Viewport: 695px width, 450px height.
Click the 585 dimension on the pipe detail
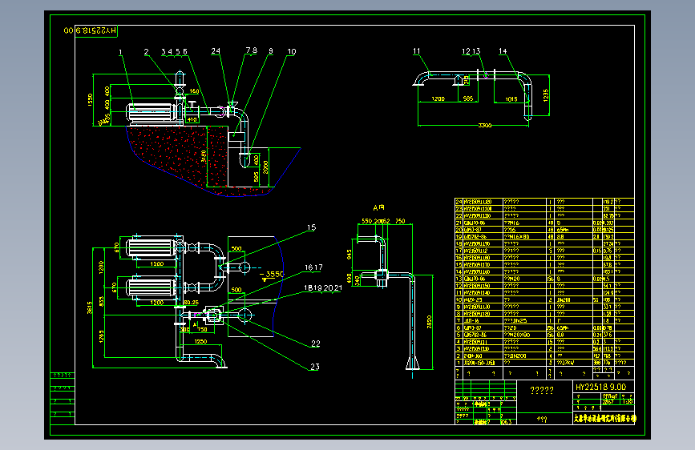[x=468, y=98]
